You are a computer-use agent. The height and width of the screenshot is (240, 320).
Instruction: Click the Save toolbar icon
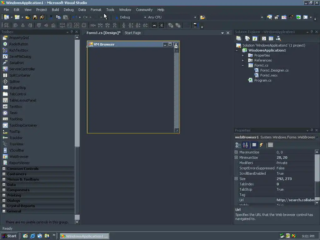[35, 17]
